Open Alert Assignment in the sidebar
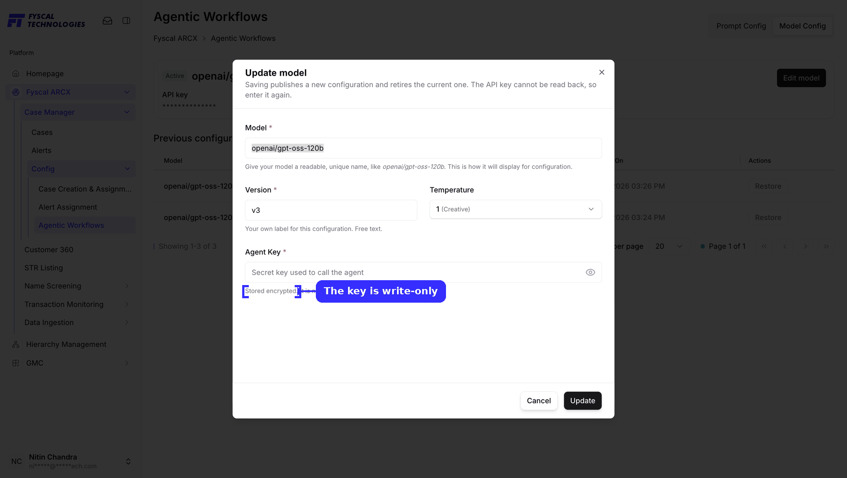847x478 pixels. (x=67, y=207)
